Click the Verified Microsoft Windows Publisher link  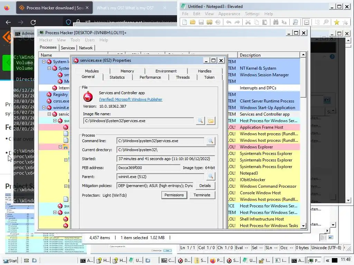[x=131, y=99]
